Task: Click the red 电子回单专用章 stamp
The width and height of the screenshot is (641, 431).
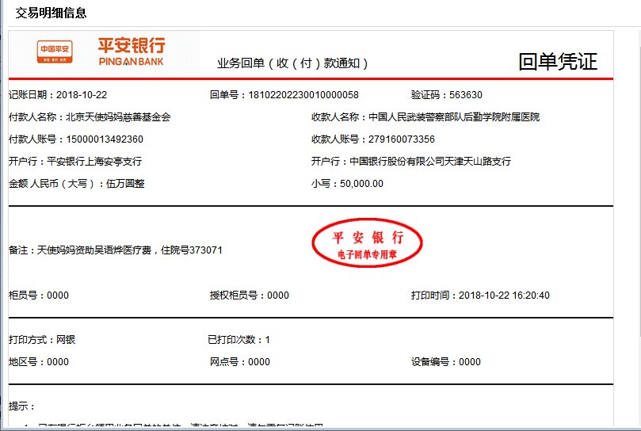Action: pyautogui.click(x=367, y=243)
